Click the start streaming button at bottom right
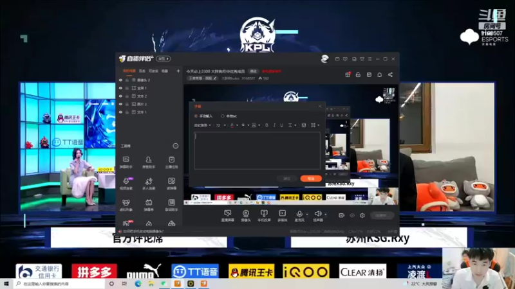 coord(382,215)
